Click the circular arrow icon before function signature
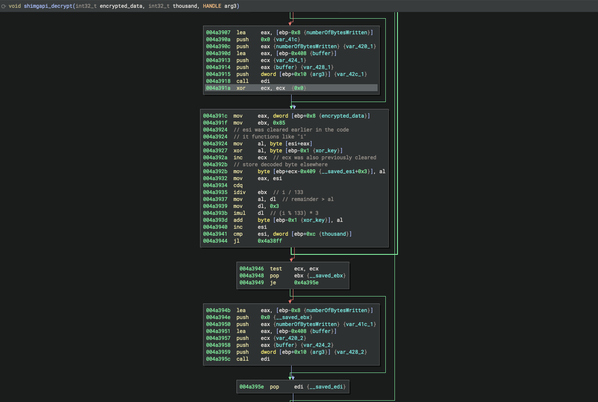 coord(3,6)
